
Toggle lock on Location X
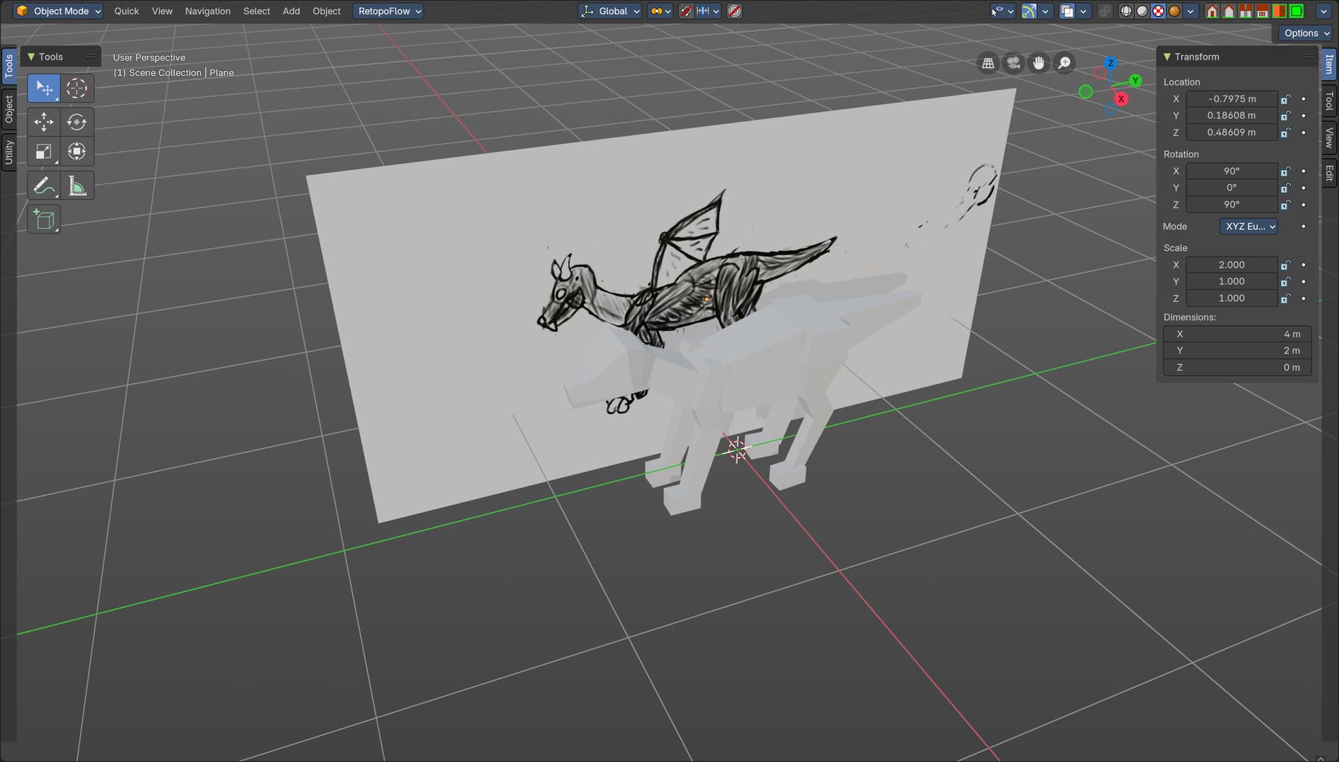[1285, 99]
